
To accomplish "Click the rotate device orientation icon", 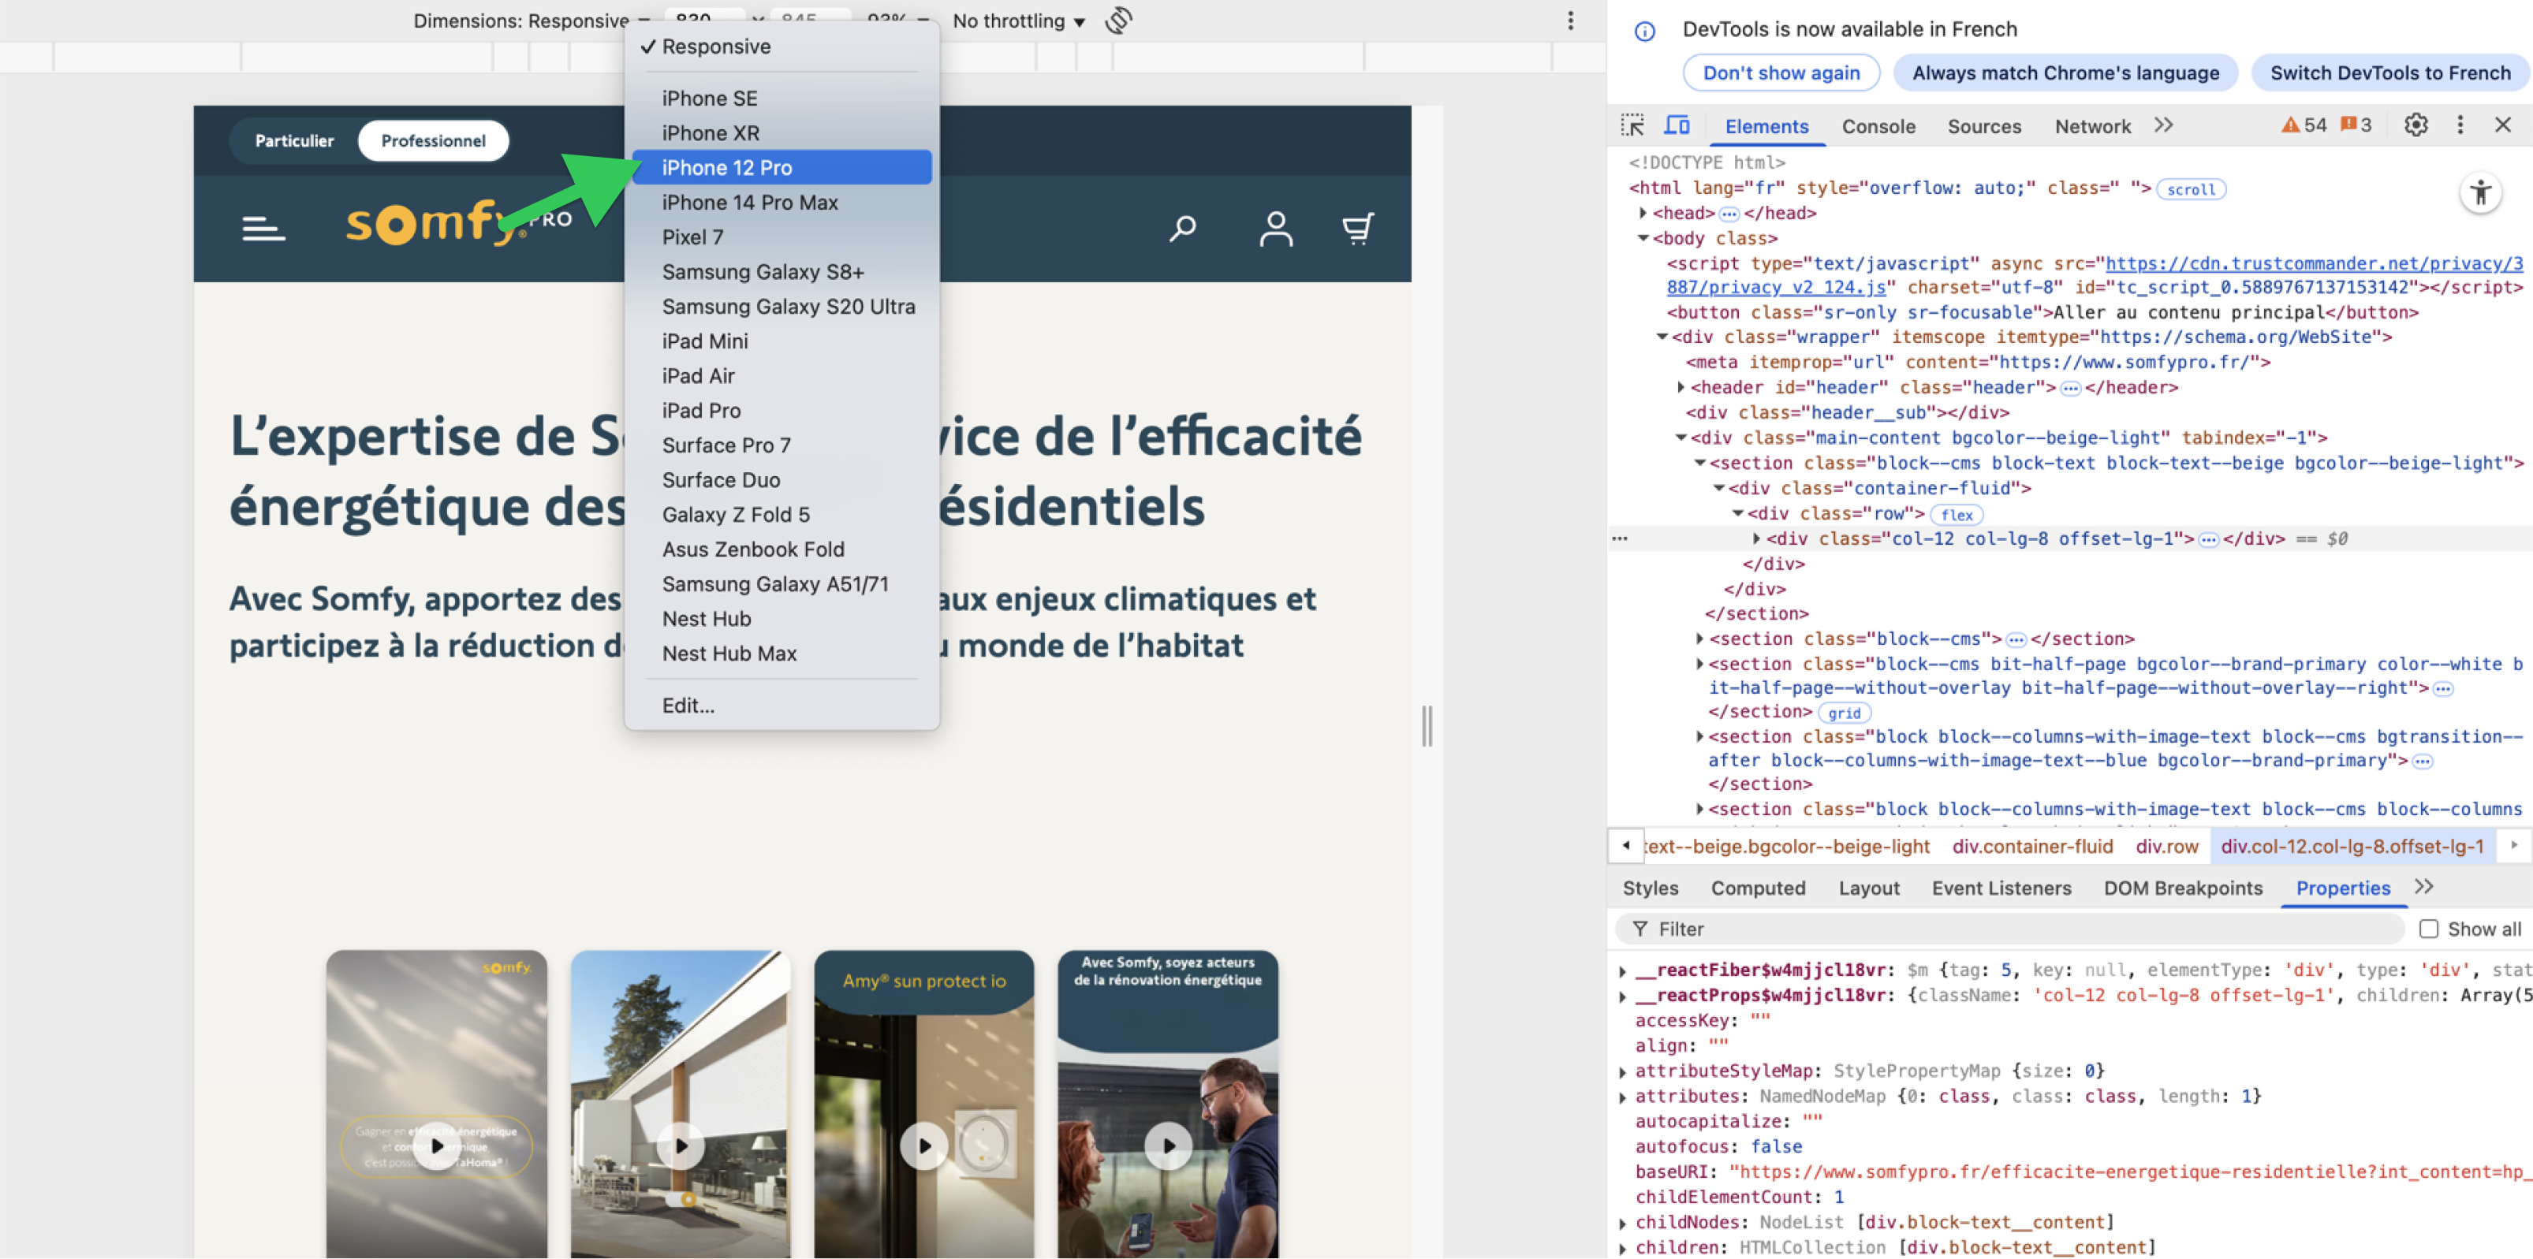I will click(1119, 20).
